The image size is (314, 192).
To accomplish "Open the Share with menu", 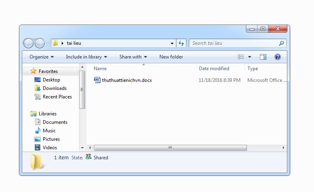I will (133, 57).
